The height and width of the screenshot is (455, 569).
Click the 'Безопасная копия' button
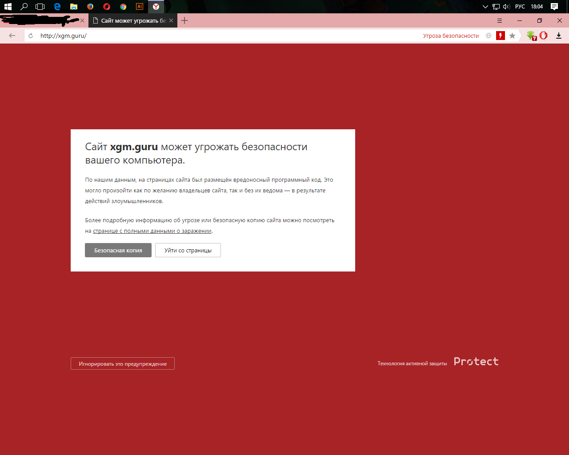[x=118, y=250]
